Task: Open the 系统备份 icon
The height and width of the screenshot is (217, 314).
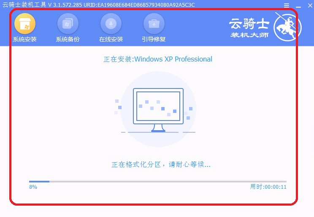Action: point(68,24)
